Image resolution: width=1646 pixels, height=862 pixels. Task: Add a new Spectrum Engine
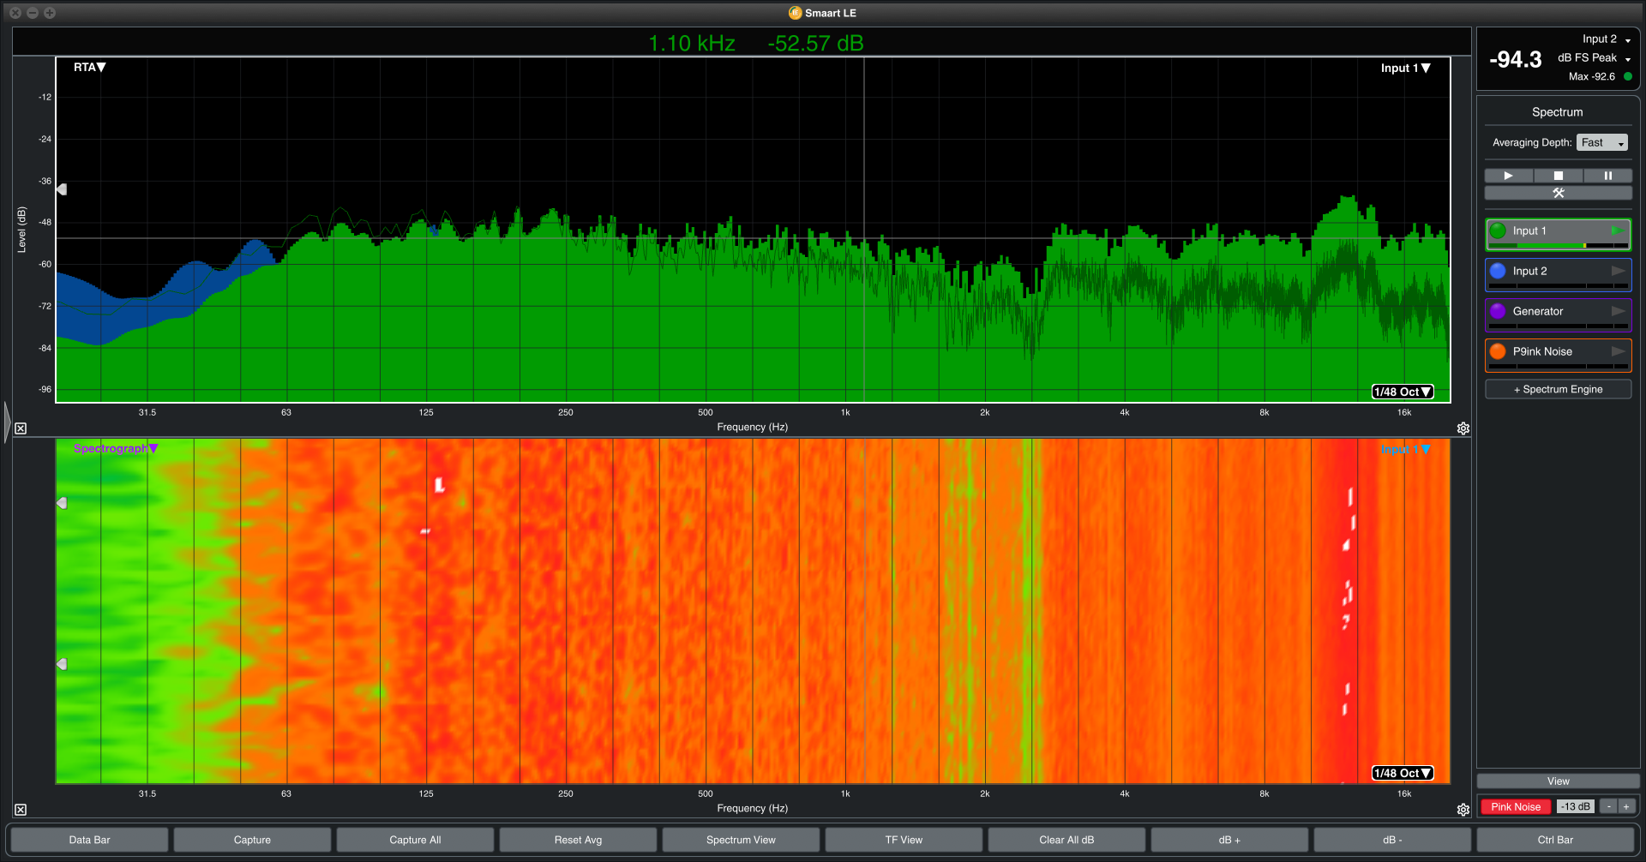[x=1559, y=389]
